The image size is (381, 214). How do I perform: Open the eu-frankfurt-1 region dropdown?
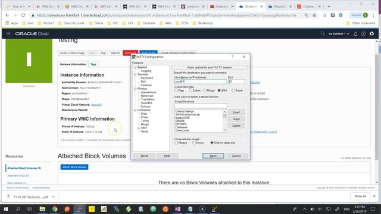339,34
